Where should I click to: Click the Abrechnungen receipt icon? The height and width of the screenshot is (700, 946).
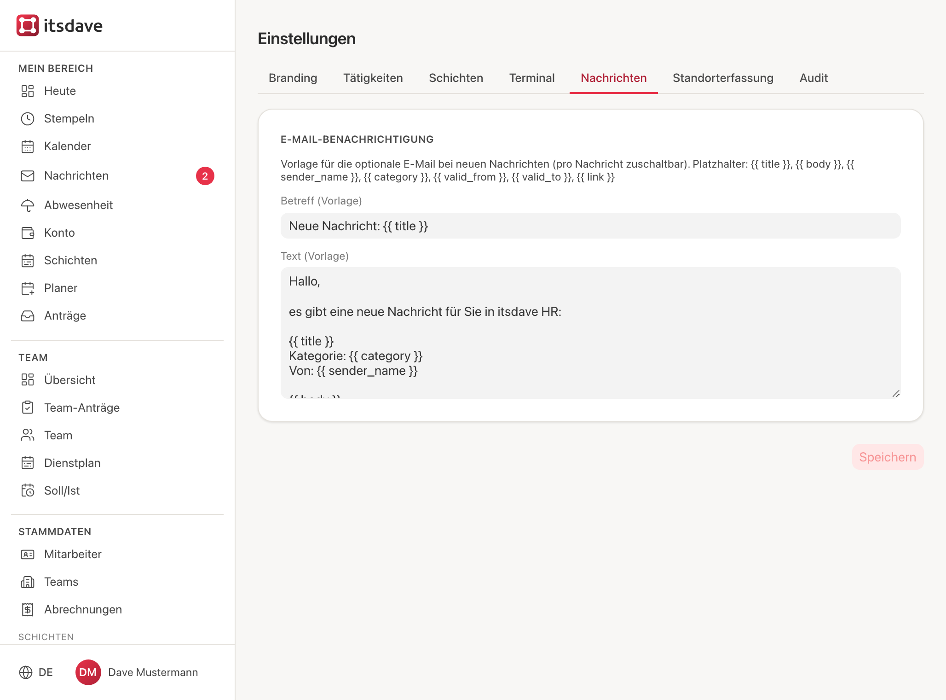(28, 610)
